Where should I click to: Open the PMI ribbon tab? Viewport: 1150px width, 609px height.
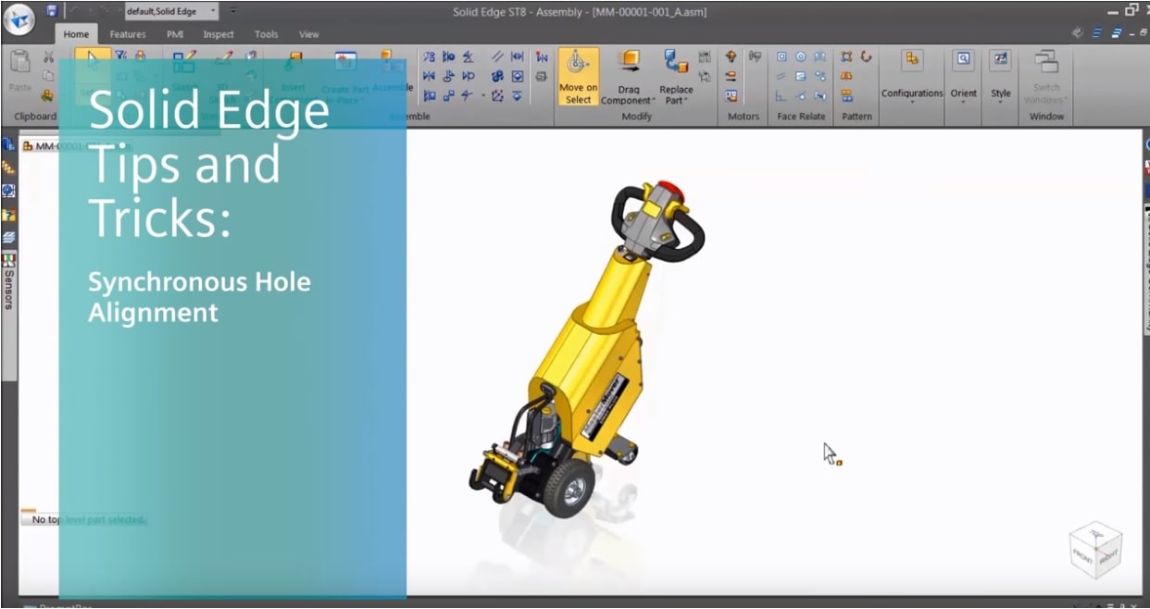pyautogui.click(x=175, y=34)
